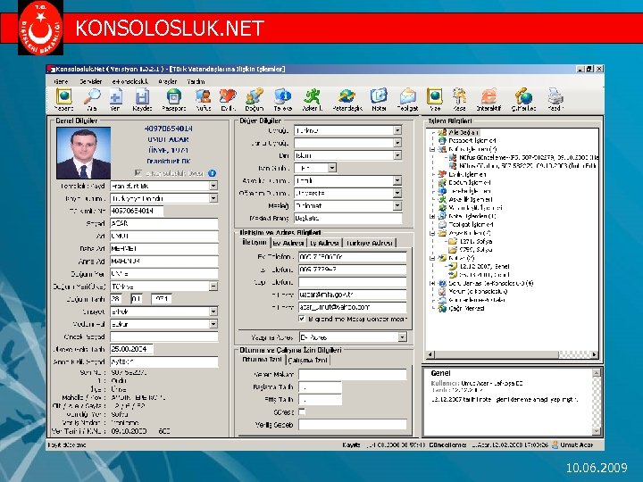Click the Veriliş Sebebi input field
643x482 pixels.
pyautogui.click(x=352, y=425)
